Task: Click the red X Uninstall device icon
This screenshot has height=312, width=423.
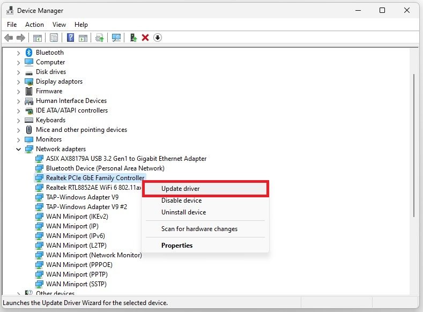Action: point(145,38)
